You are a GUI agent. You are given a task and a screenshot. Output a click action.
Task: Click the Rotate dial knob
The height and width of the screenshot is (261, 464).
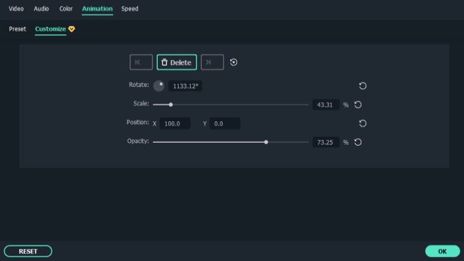[159, 86]
